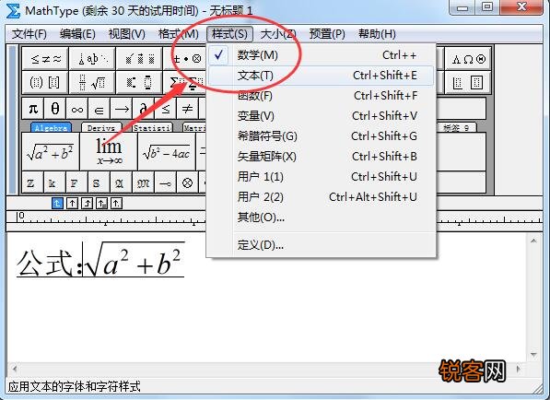Select the last tab-stop alignment button
Screen dimensions: 550x400
coord(116,203)
